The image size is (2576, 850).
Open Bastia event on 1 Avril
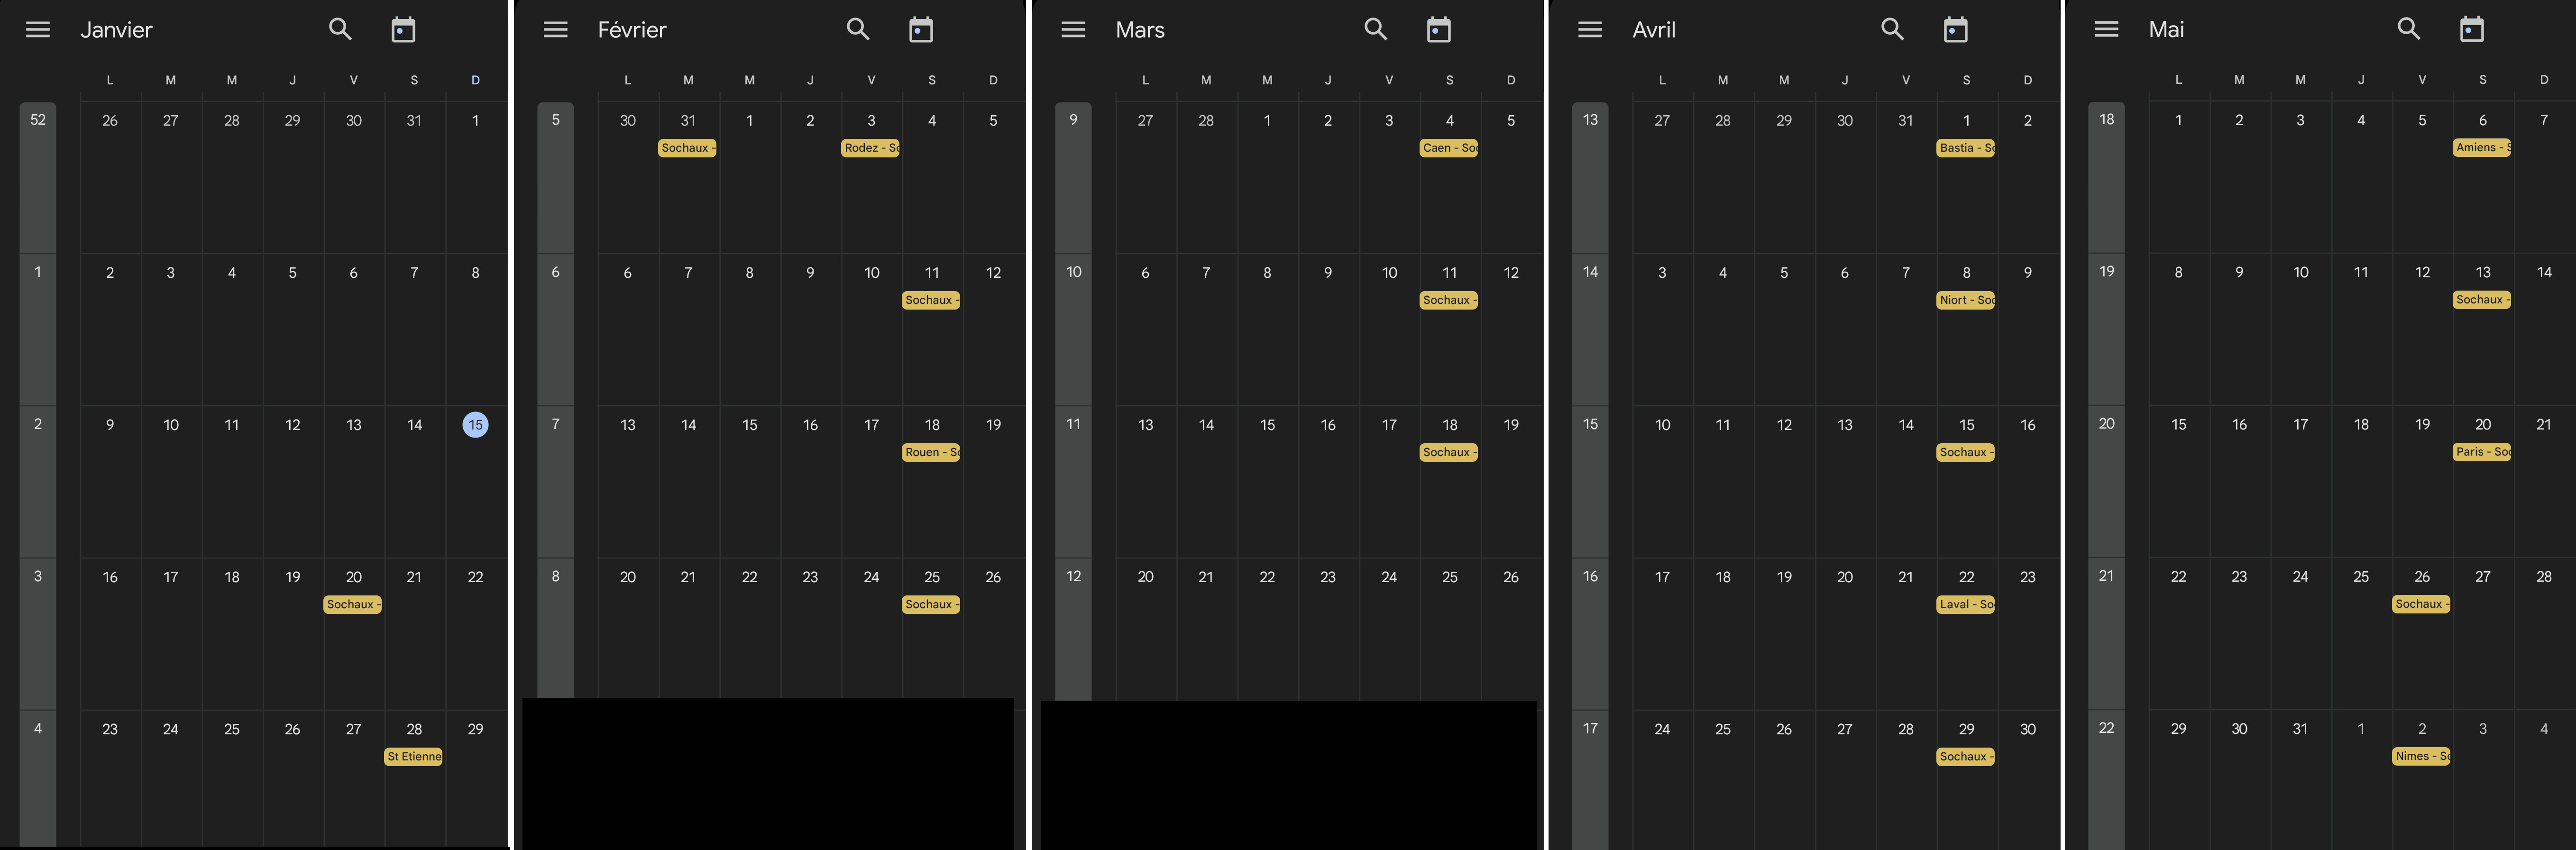tap(1966, 148)
